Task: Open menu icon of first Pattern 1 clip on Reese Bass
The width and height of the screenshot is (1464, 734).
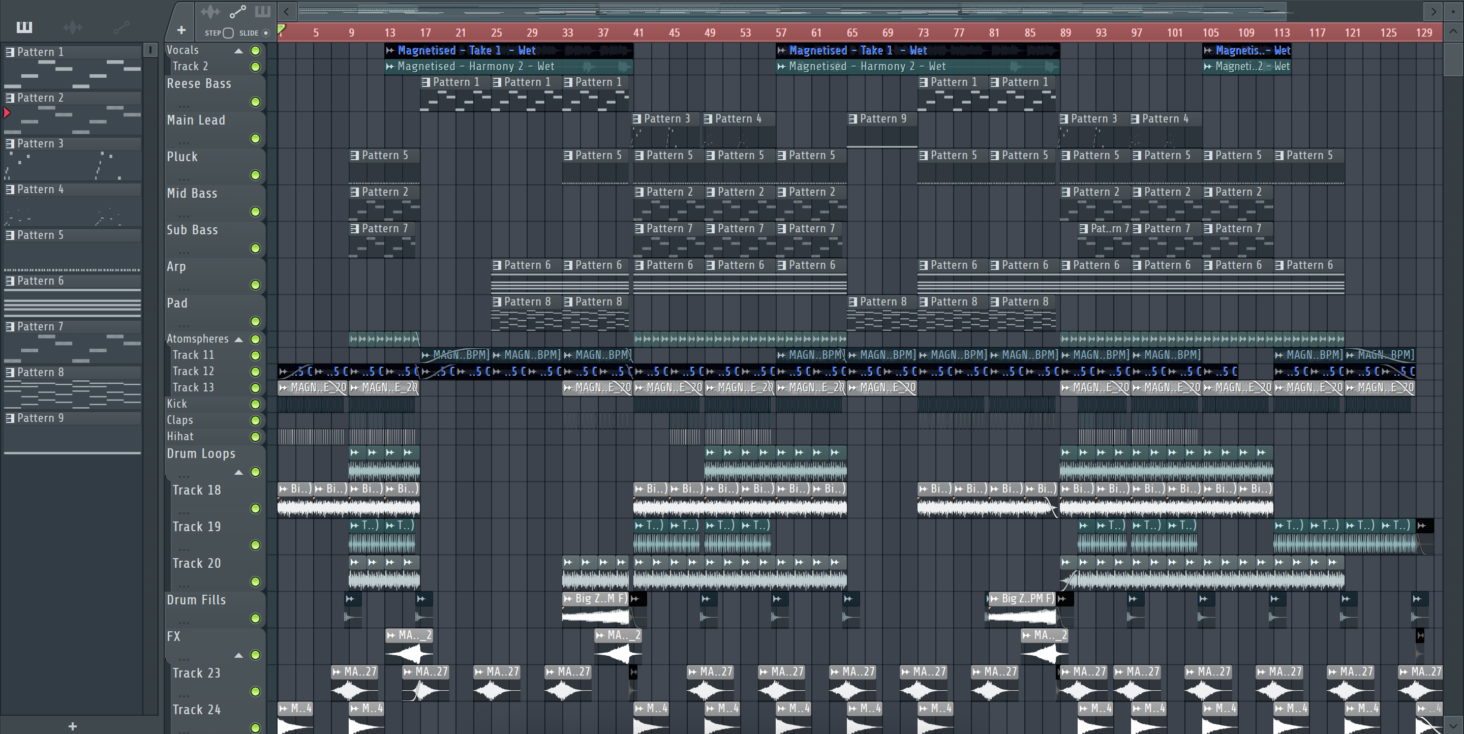Action: point(425,82)
